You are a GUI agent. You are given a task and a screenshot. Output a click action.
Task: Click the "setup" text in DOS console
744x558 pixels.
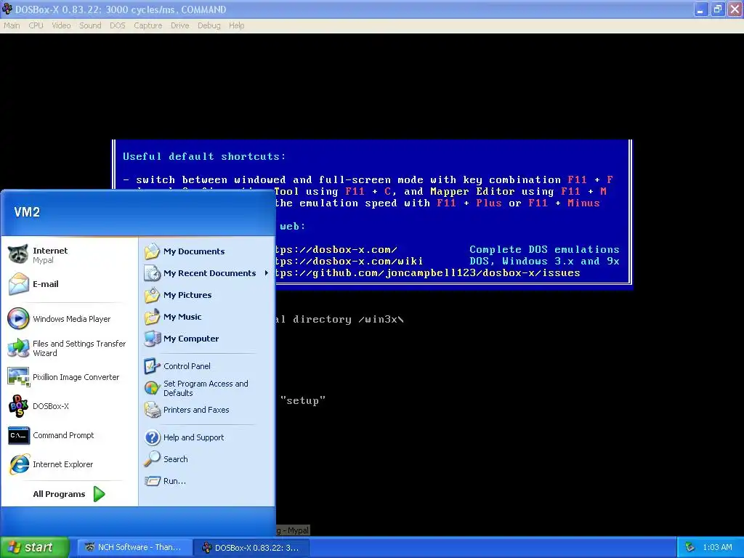(303, 400)
